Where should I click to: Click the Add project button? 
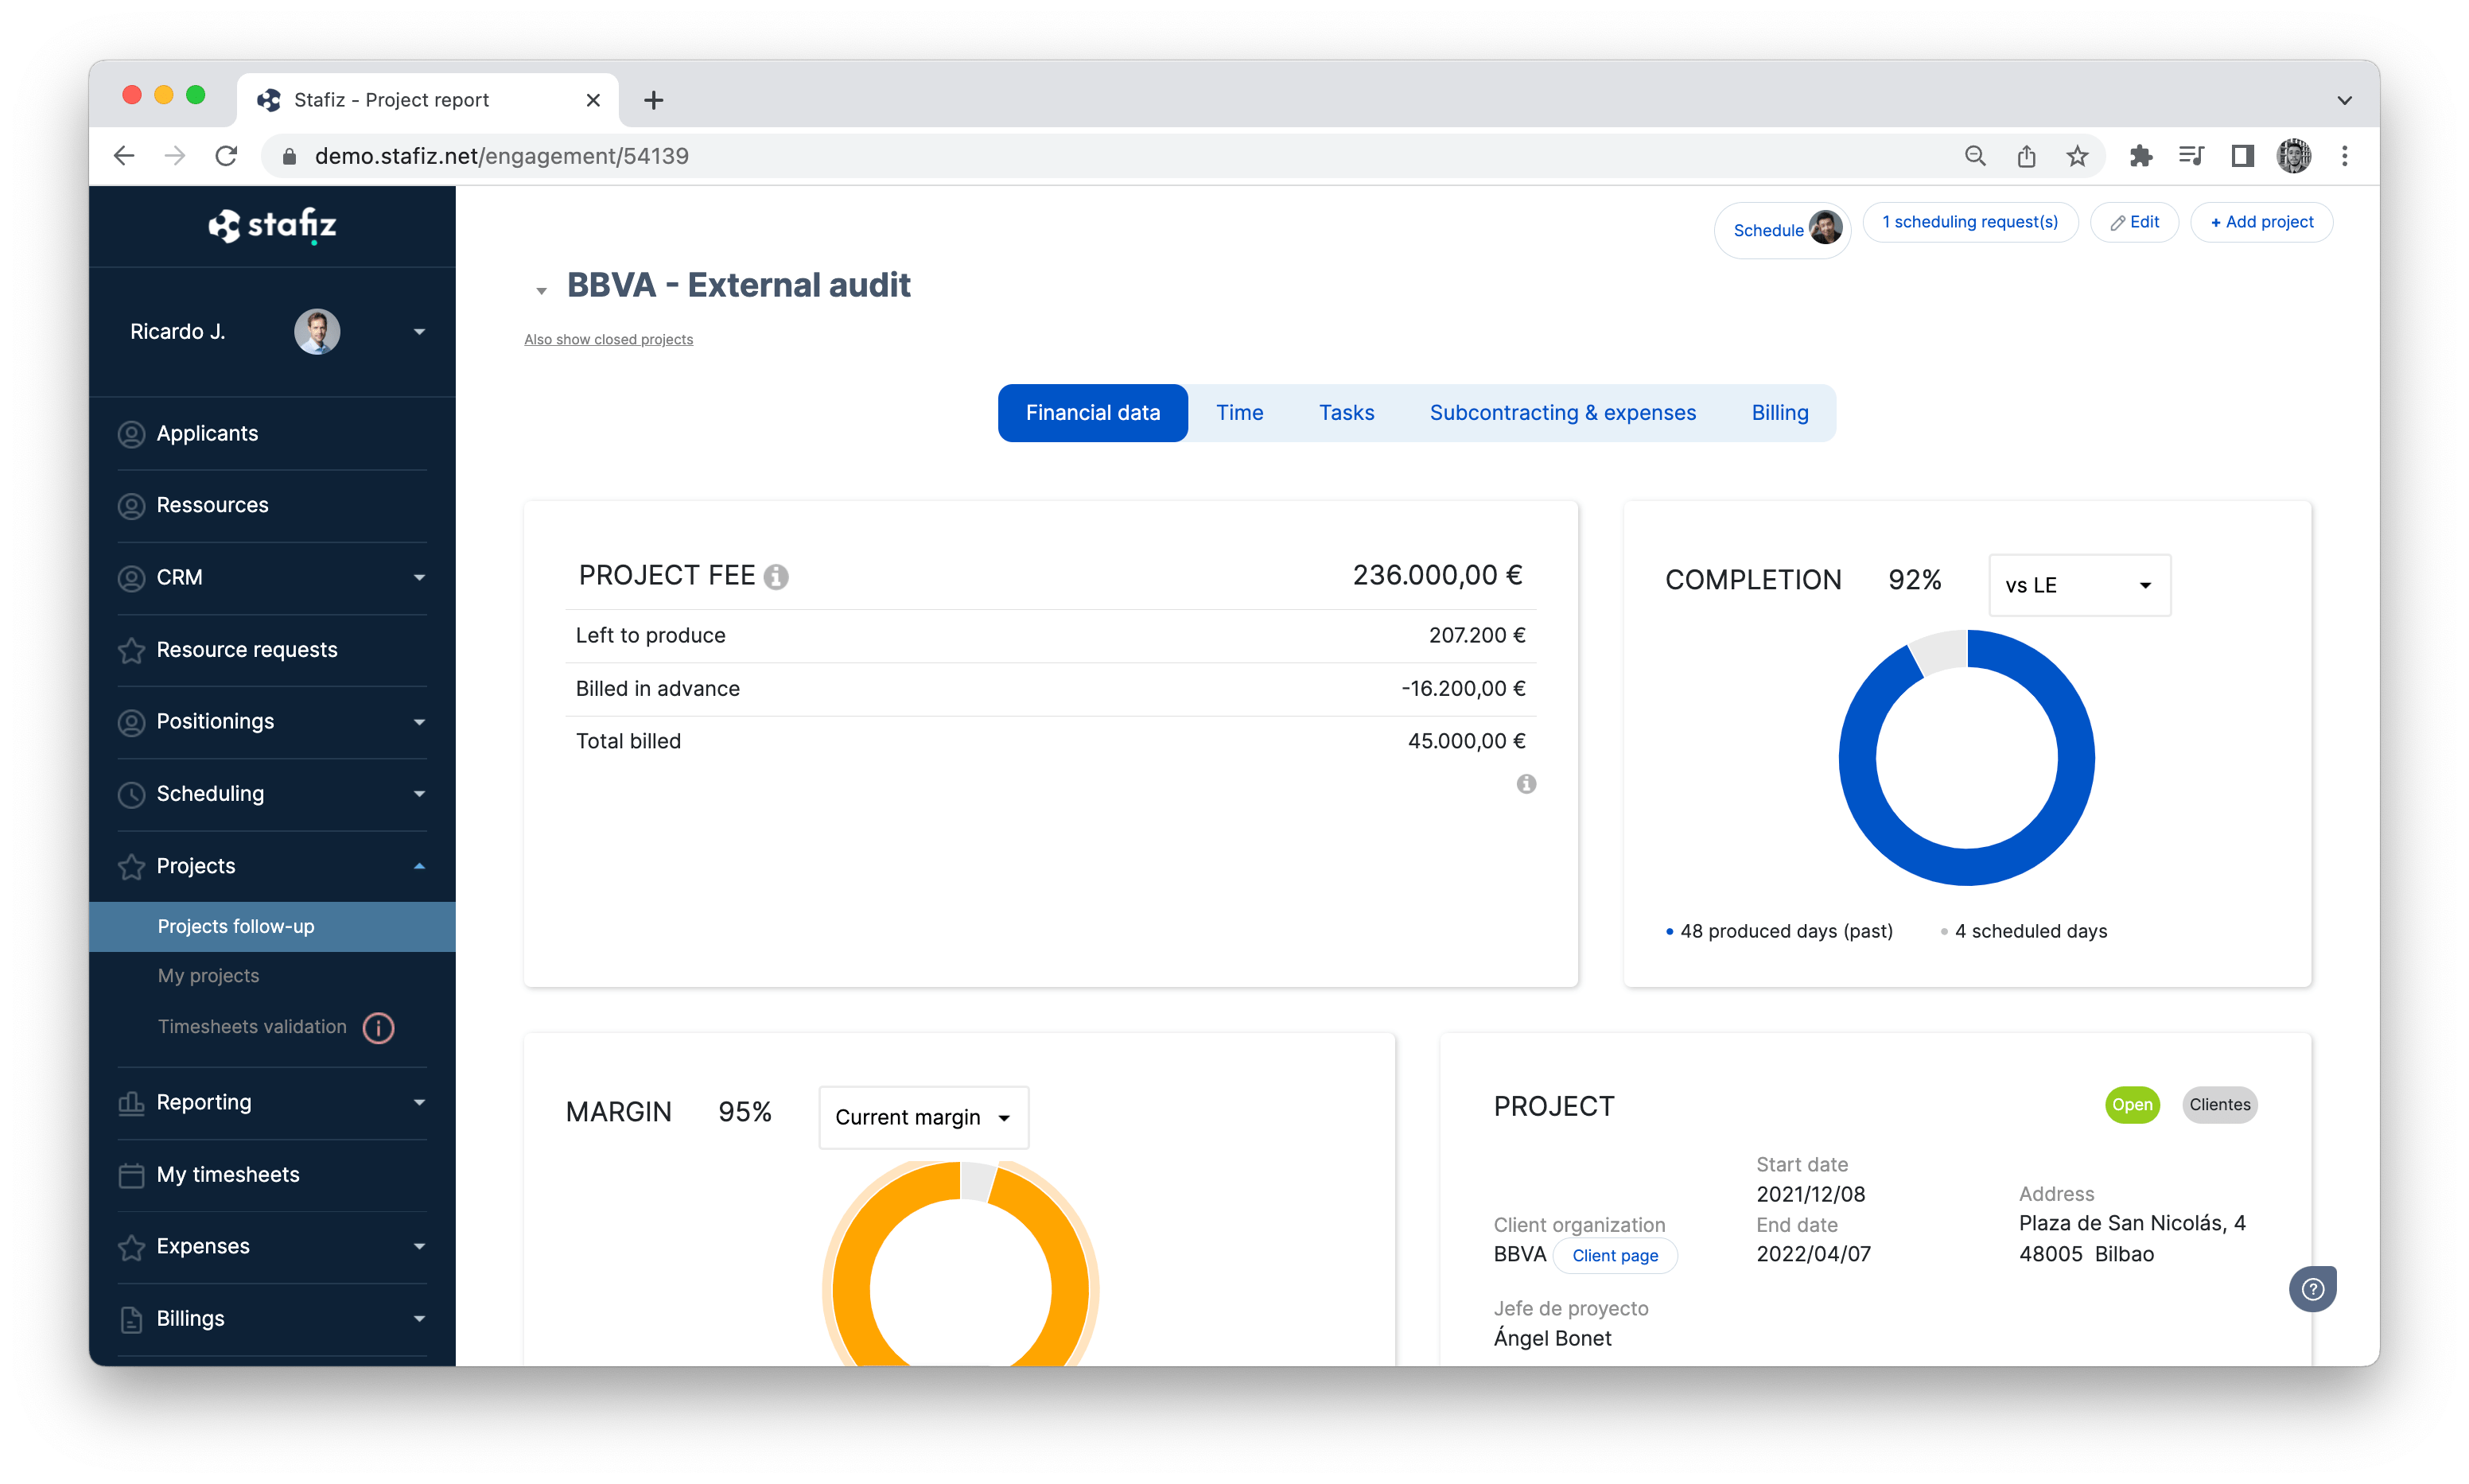(x=2261, y=222)
